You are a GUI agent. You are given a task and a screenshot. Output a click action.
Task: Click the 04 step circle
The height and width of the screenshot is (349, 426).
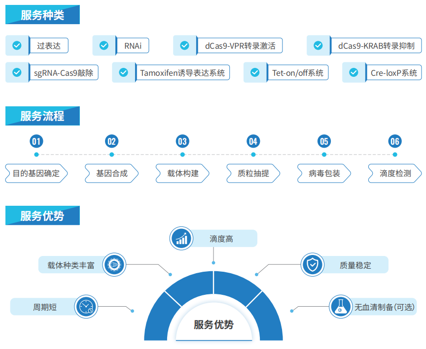[253, 141]
